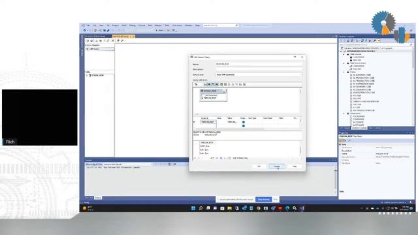The width and height of the screenshot is (418, 235).
Task: Select the PO CUBE item in Solution Explorer
Action: [357, 95]
